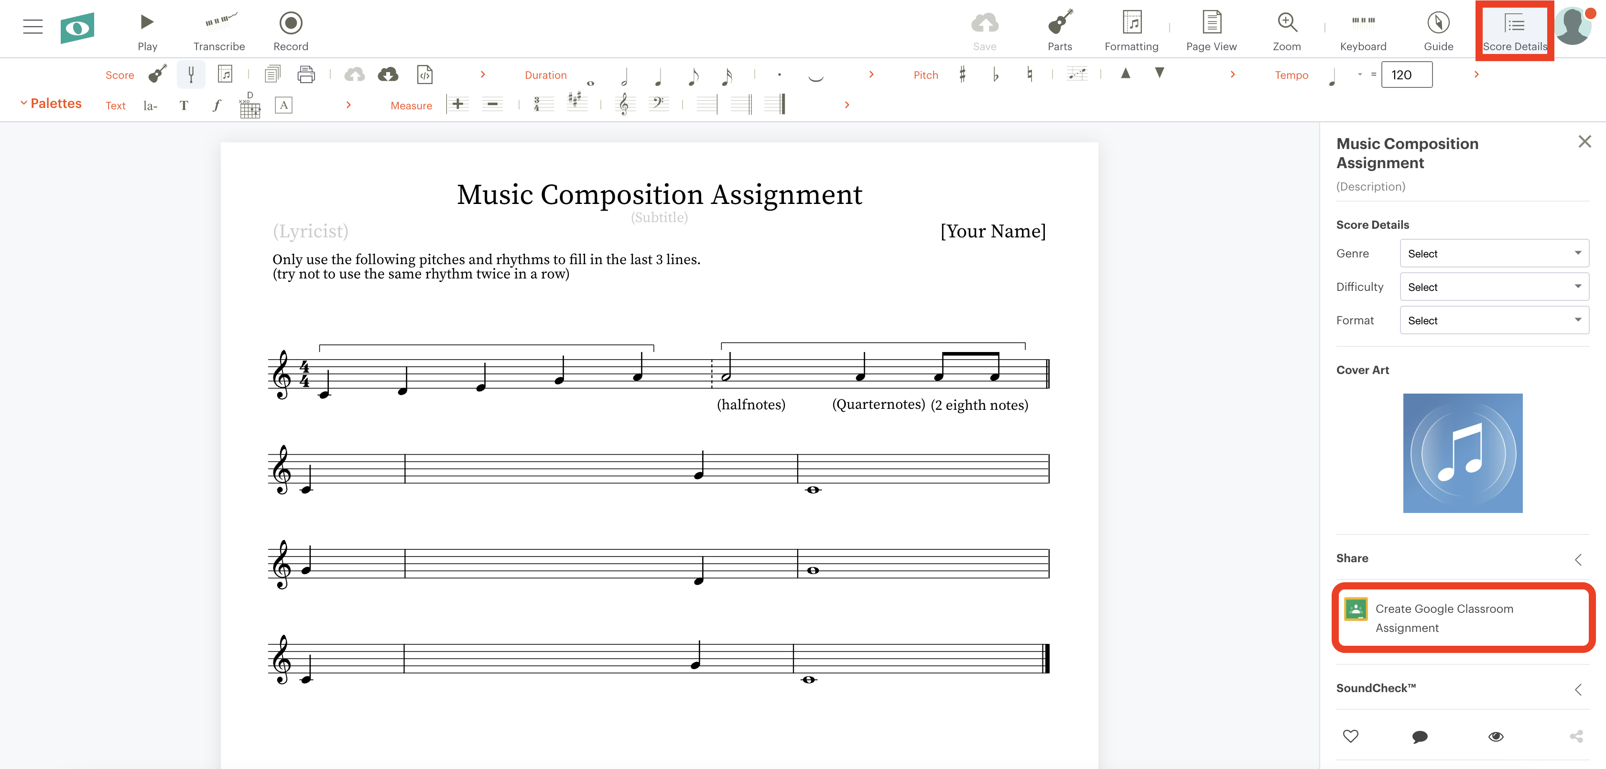Move pitch up with the up triangle
The height and width of the screenshot is (769, 1606).
click(1125, 73)
